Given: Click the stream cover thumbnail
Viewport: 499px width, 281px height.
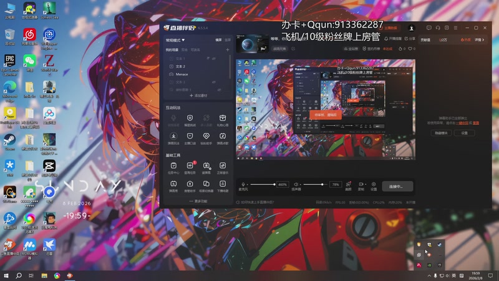Looking at the screenshot, I should point(253,44).
